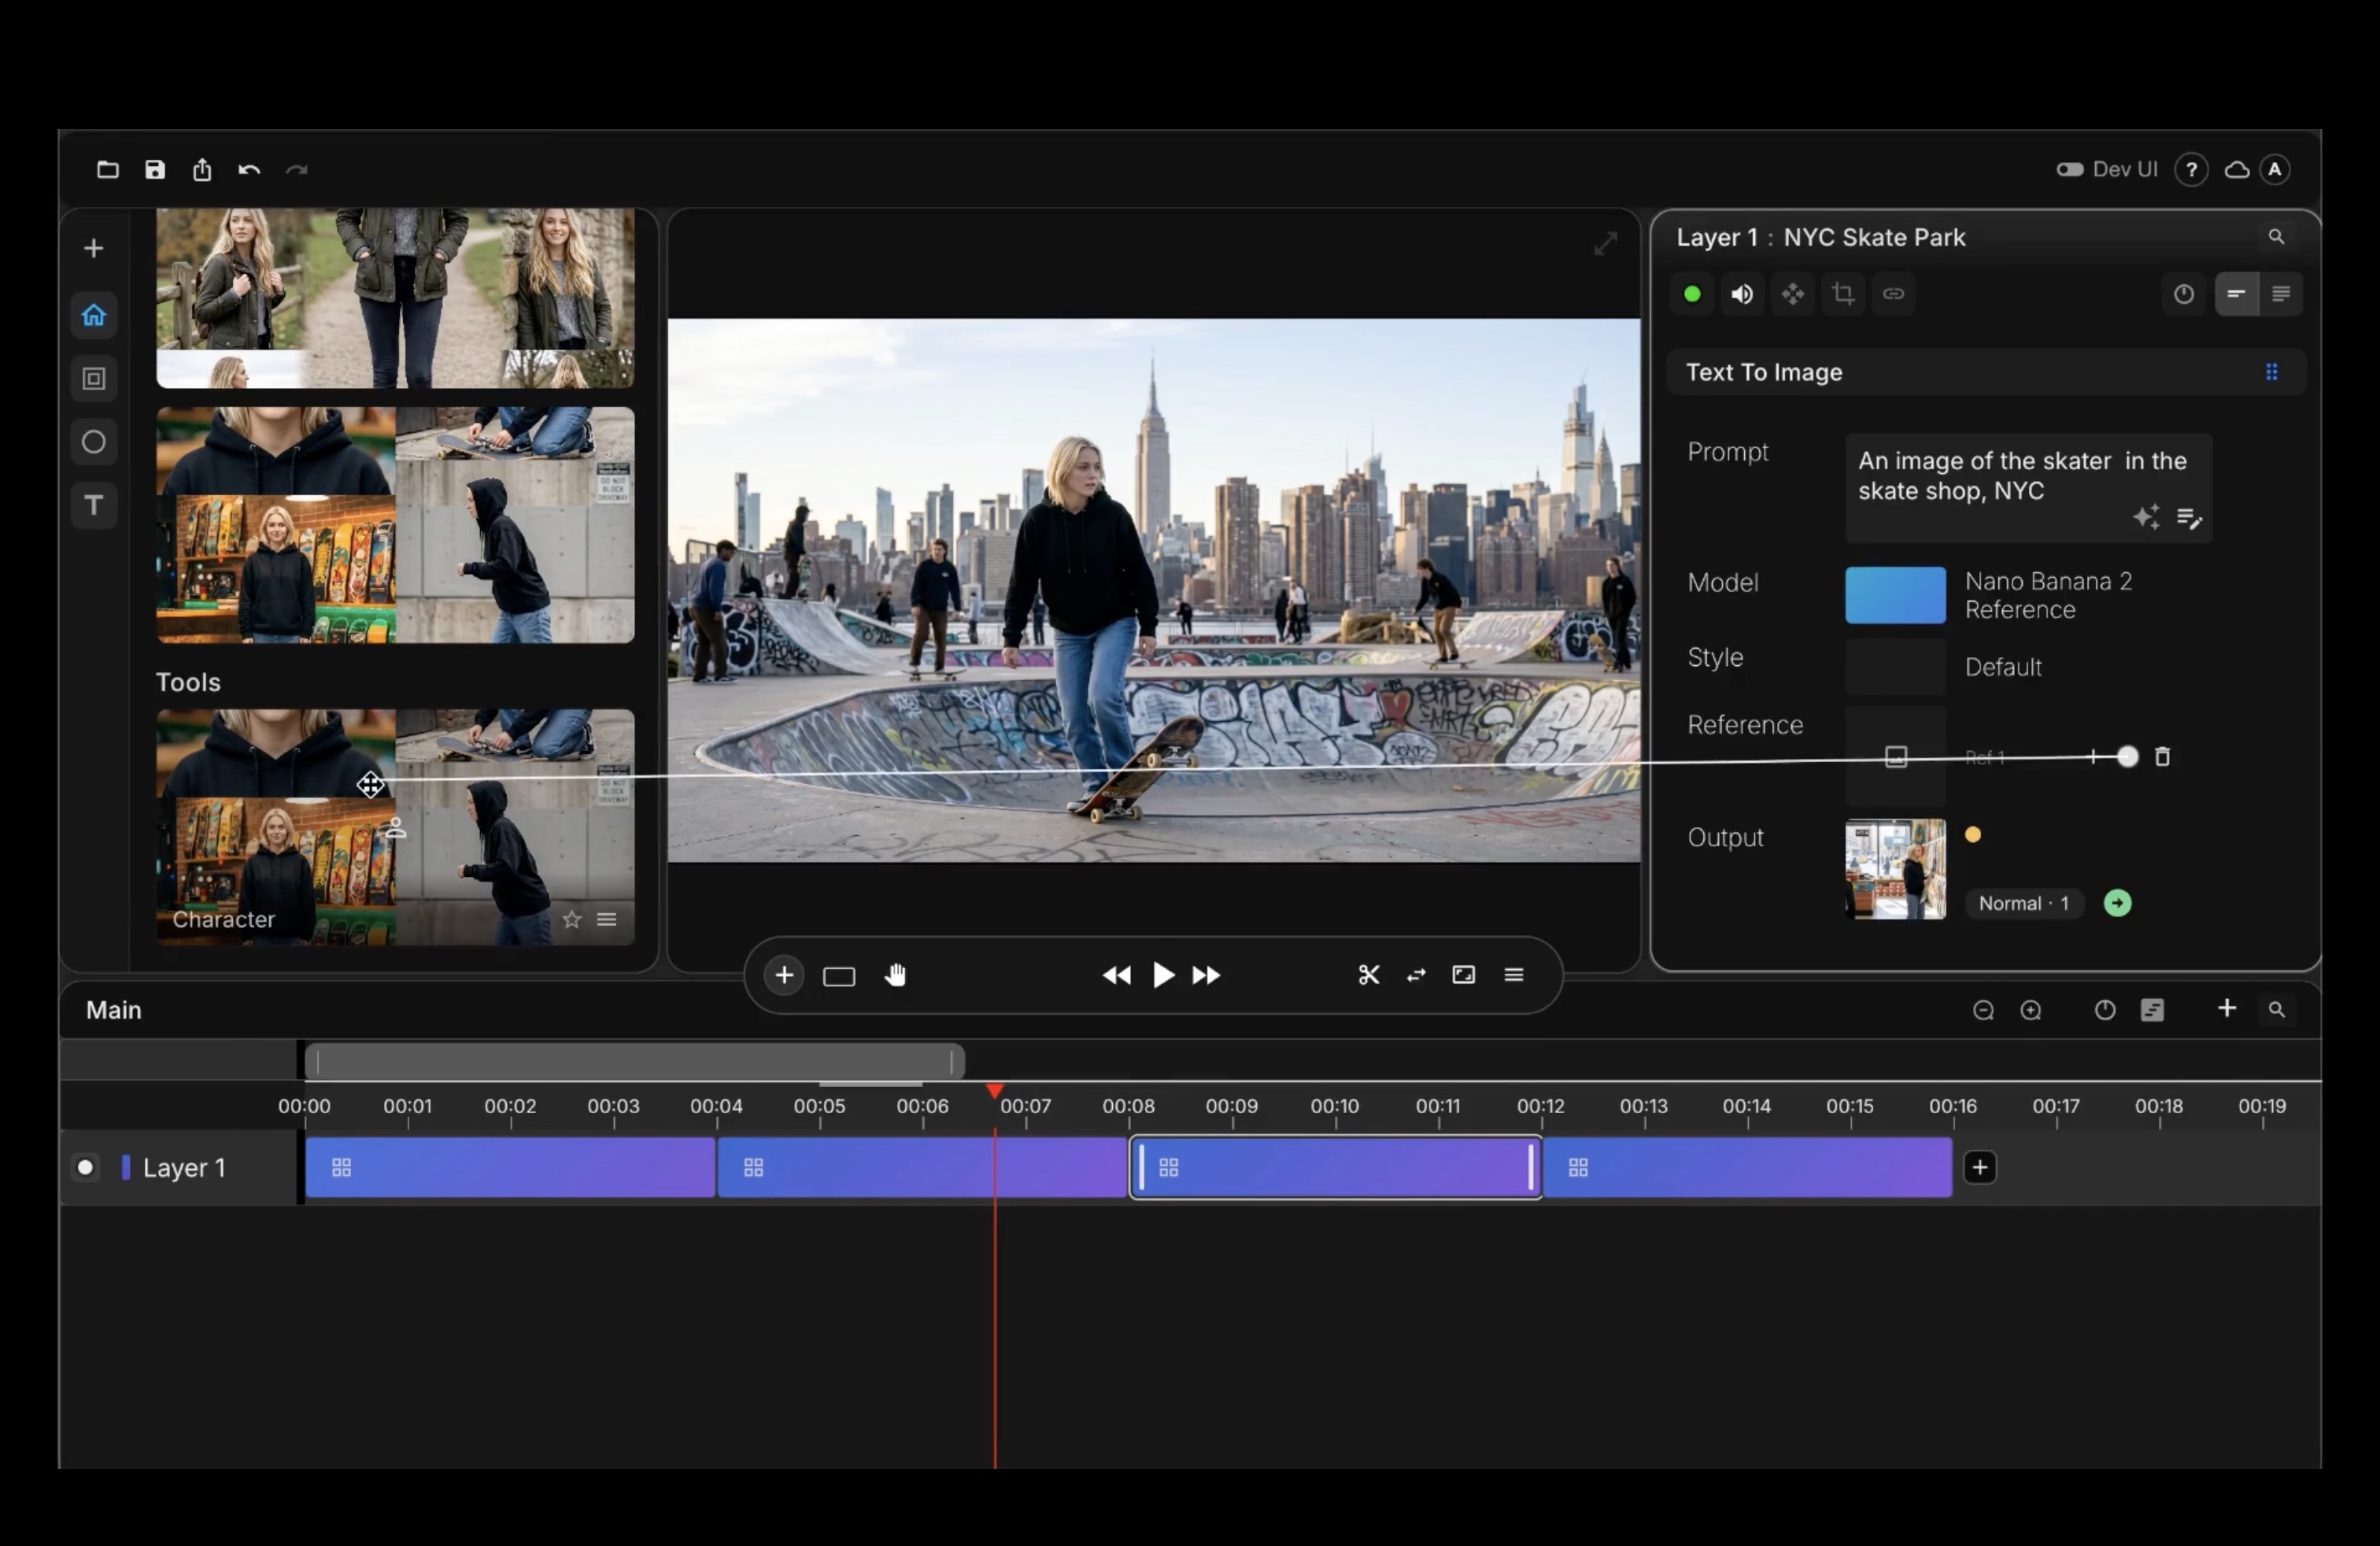
Task: Select the rectangle frame tool in playback bar
Action: 838,977
